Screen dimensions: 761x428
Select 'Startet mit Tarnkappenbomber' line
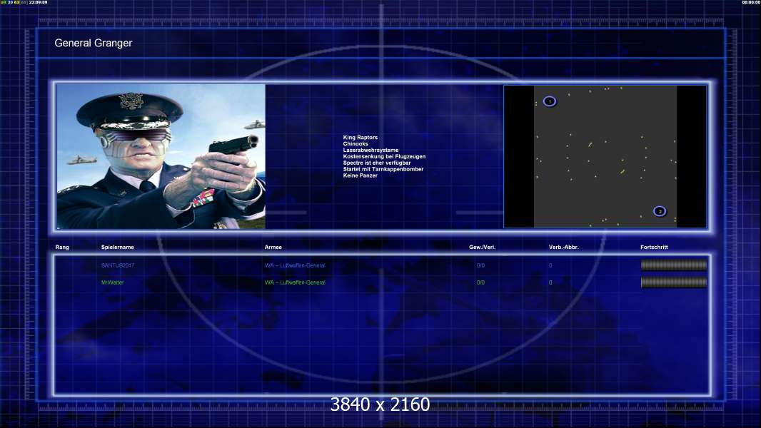coord(383,169)
